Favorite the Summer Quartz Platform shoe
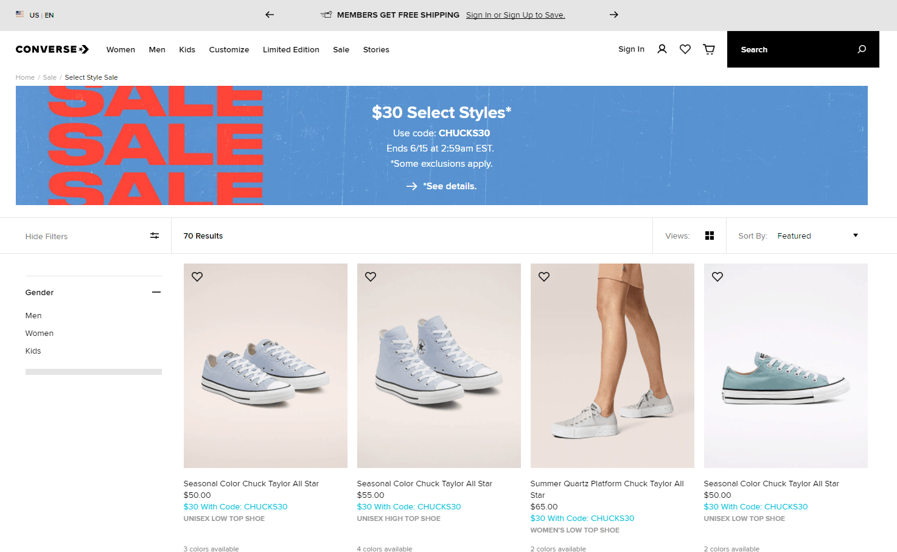 click(x=544, y=276)
